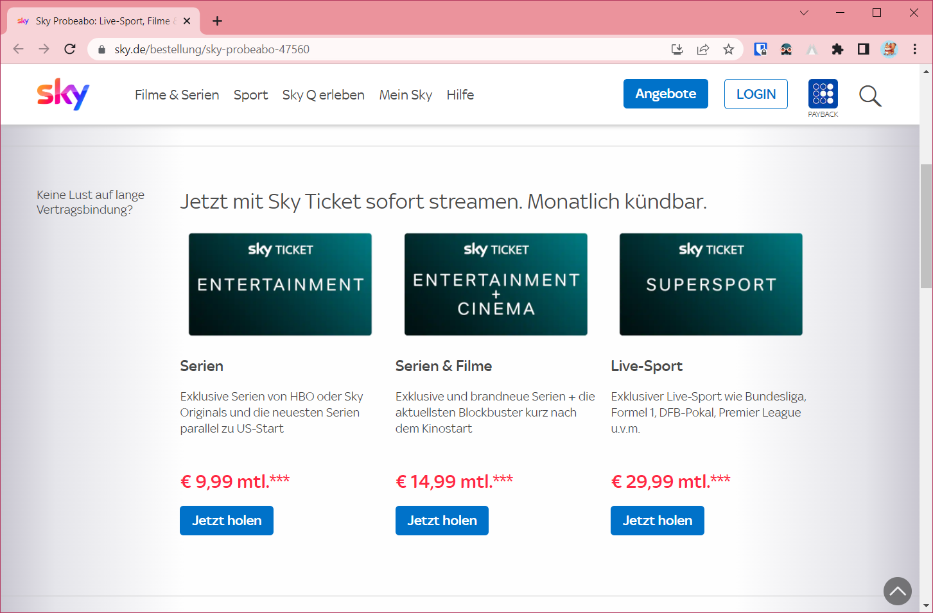Open the Sport navigation menu
Viewport: 933px width, 613px height.
click(x=250, y=95)
